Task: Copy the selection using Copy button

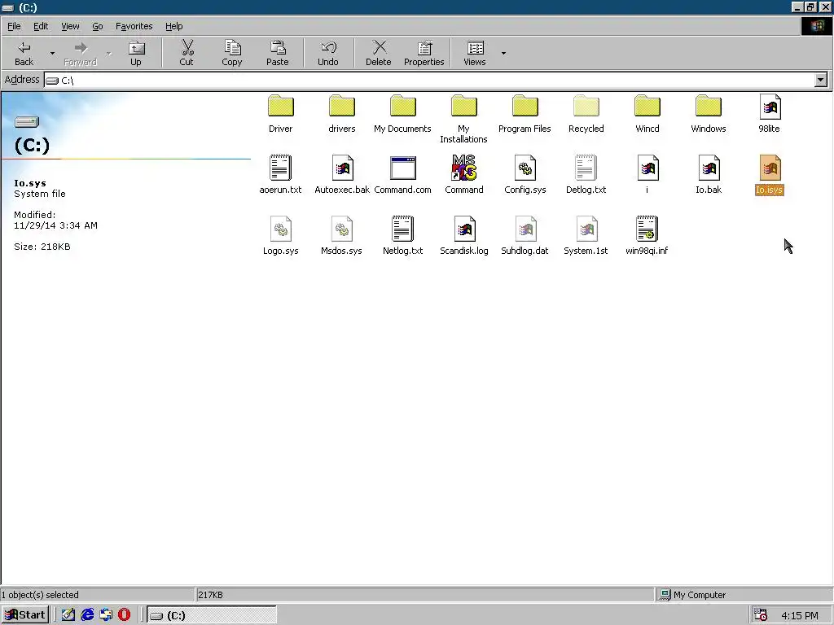Action: tap(232, 53)
